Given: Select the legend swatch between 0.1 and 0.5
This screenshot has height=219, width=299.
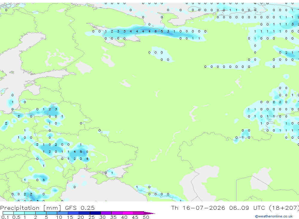Looking at the screenshot, I should pyautogui.click(x=8, y=213).
